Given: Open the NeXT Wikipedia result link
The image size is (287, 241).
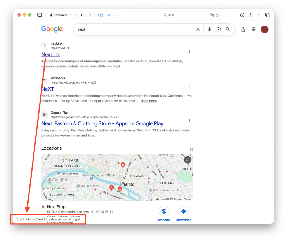Looking at the screenshot, I should click(48, 89).
